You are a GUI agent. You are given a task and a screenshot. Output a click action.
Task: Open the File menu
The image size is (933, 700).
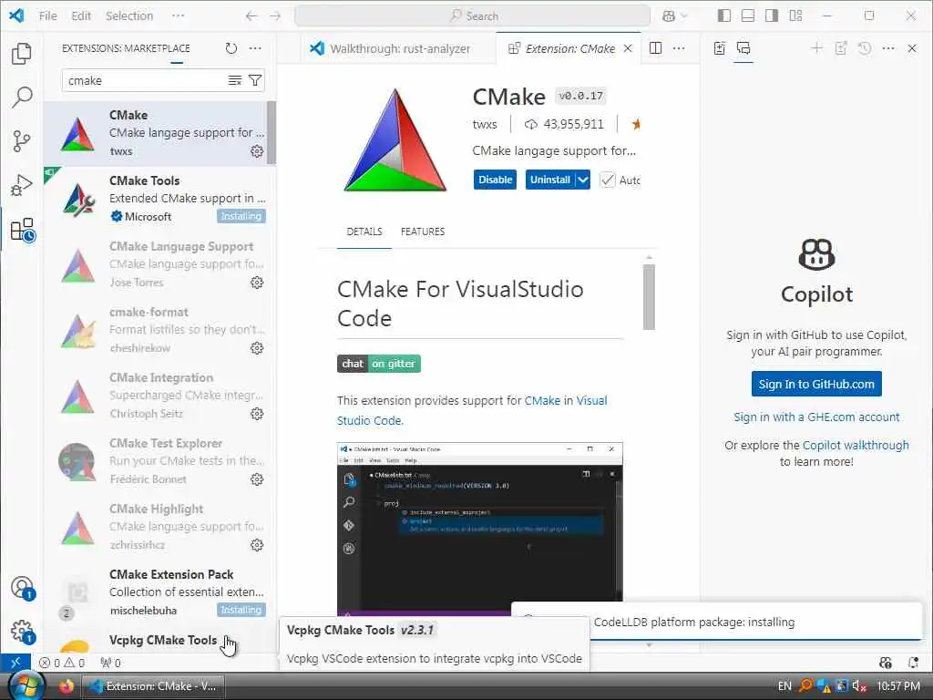(47, 16)
